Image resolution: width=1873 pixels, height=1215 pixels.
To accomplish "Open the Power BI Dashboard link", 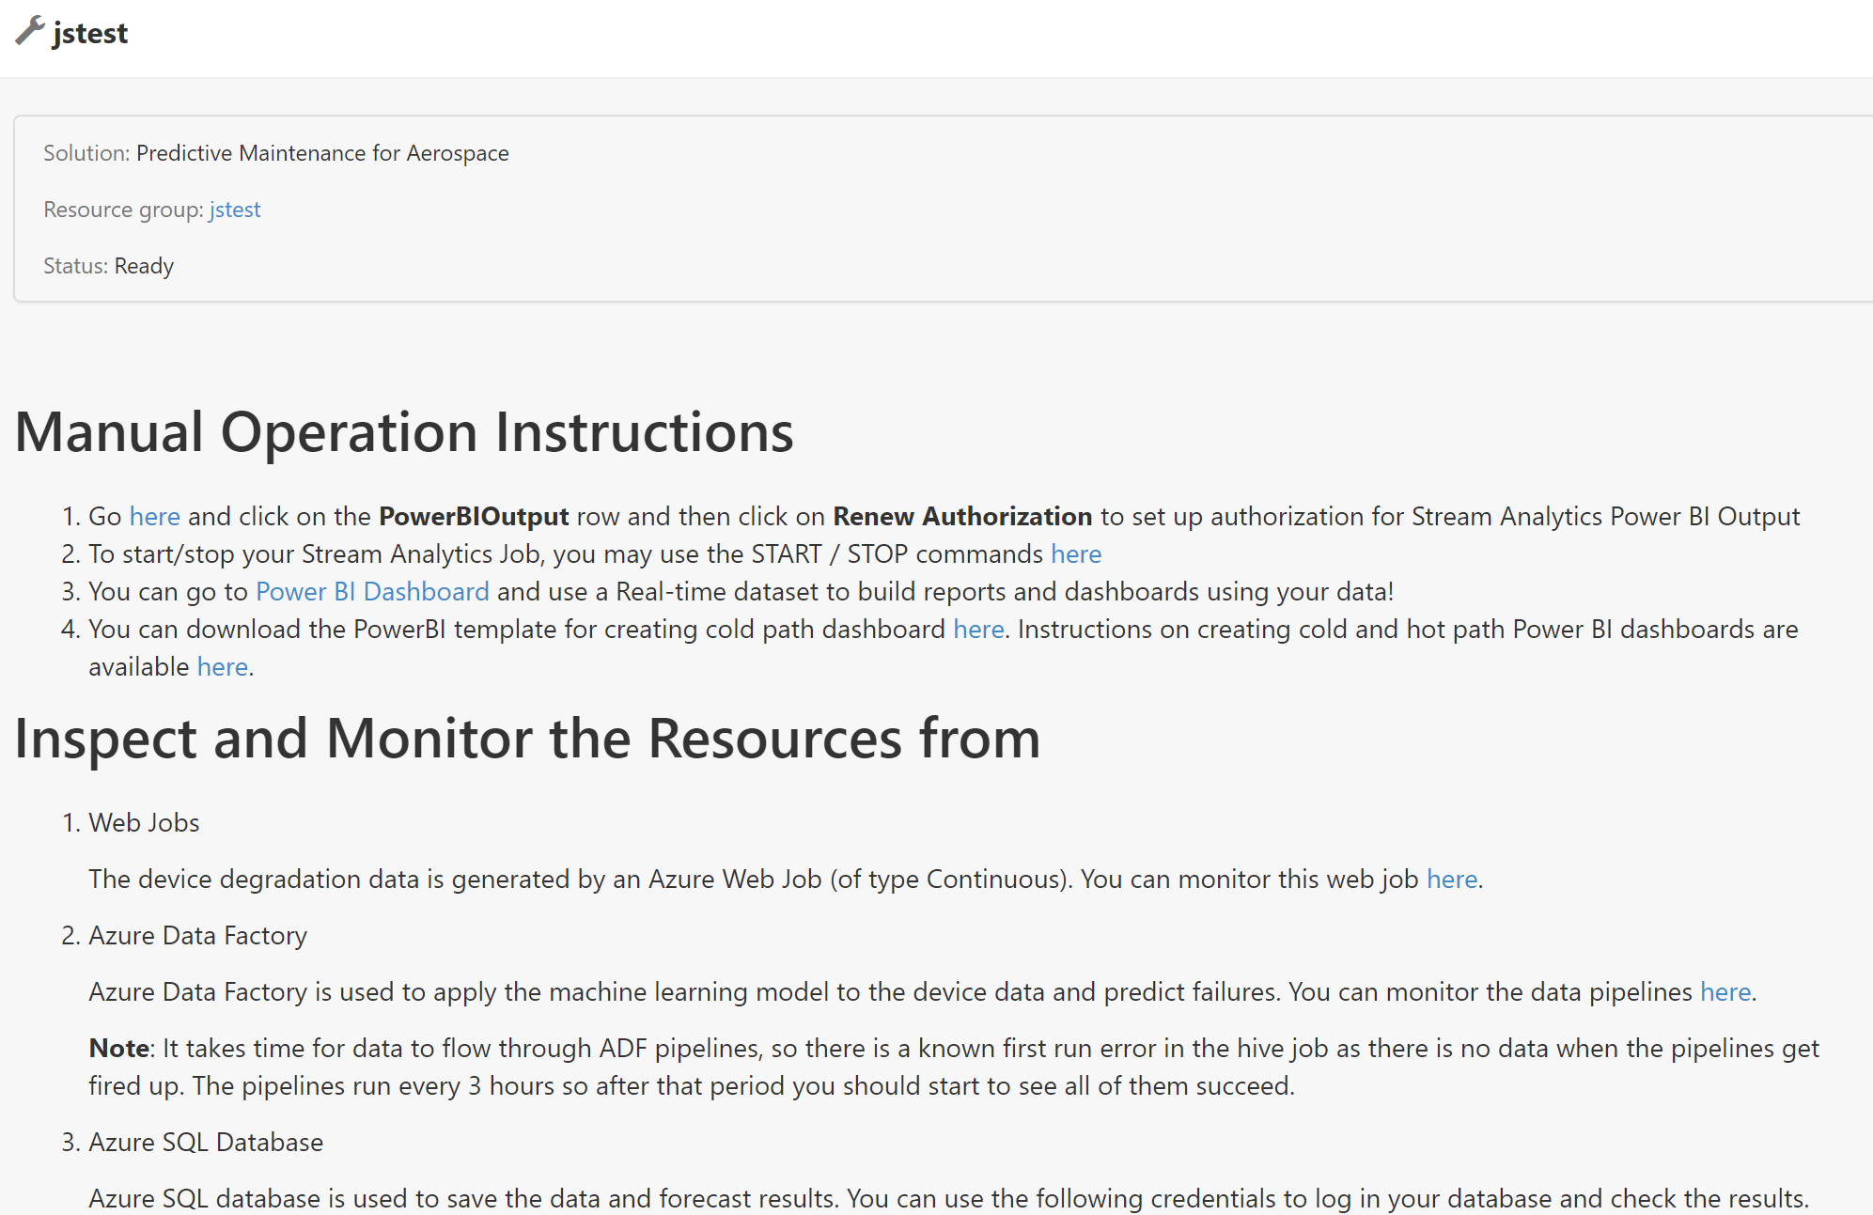I will 372,592.
